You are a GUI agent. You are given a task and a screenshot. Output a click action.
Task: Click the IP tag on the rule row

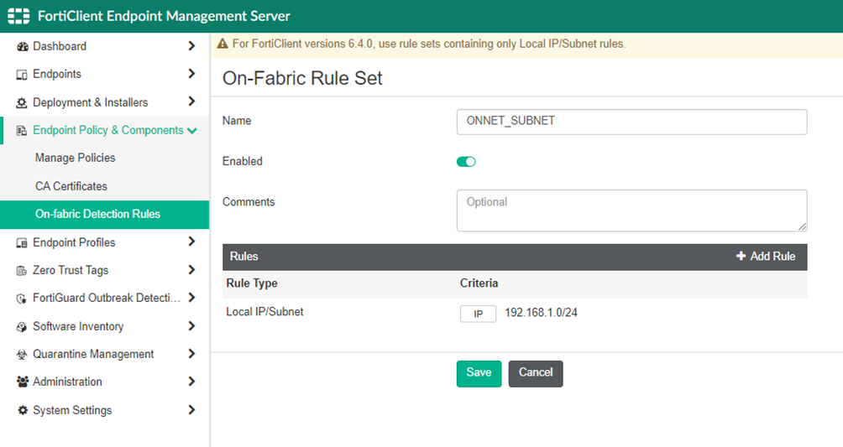(x=478, y=314)
